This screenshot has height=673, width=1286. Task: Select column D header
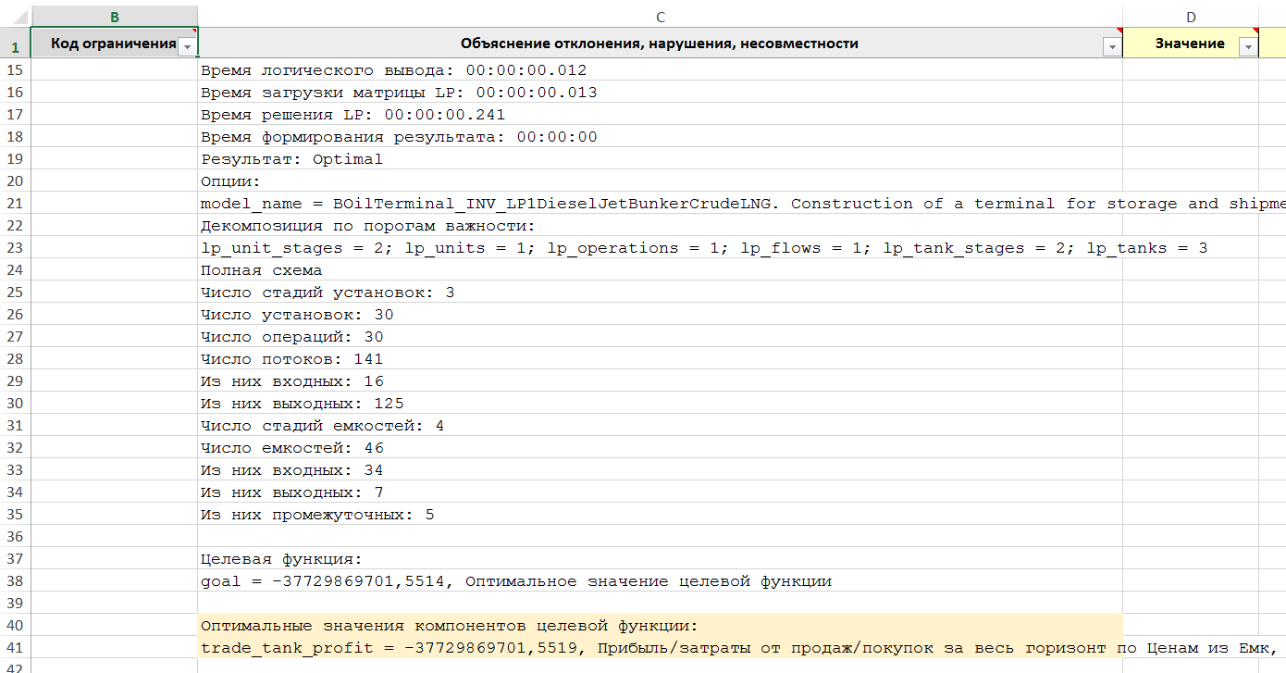1190,17
